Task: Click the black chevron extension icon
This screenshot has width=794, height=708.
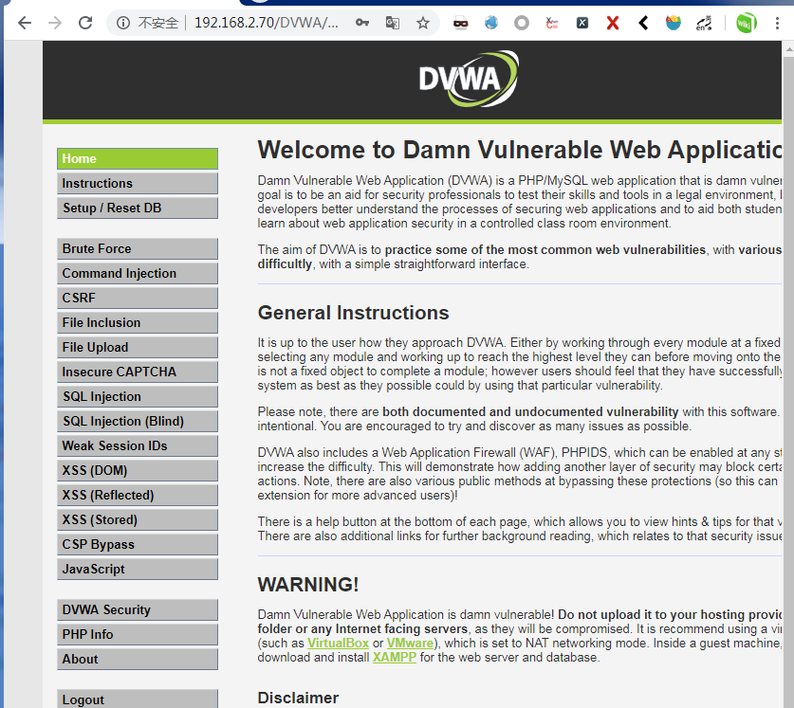Action: coord(643,23)
